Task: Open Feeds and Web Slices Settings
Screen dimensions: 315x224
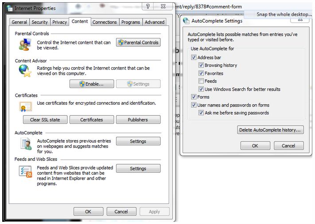Action: click(x=138, y=168)
